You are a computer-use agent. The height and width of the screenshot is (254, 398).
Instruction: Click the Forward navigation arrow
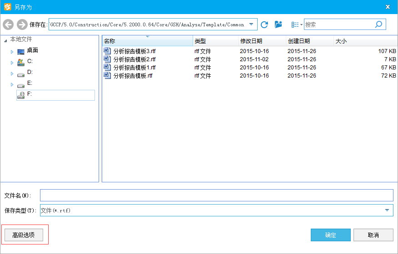coord(22,24)
